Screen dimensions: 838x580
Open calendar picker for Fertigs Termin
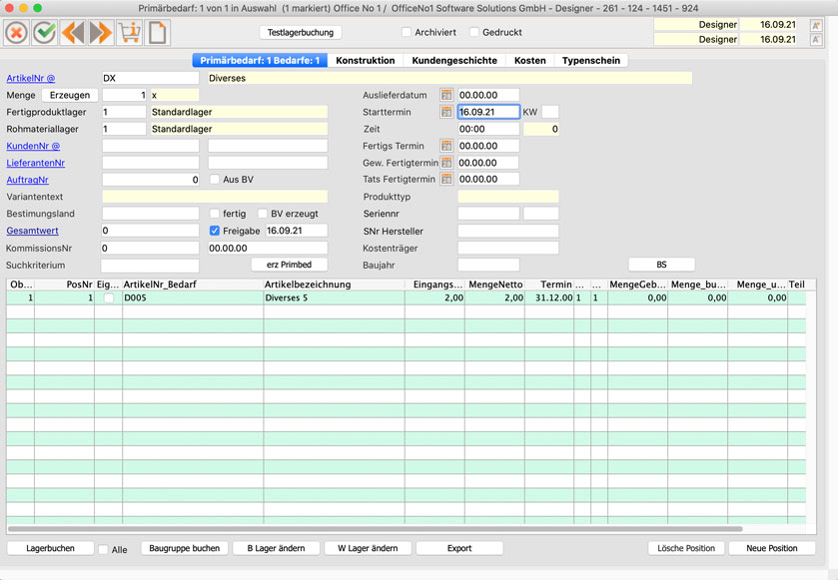[446, 146]
